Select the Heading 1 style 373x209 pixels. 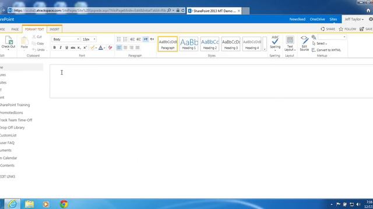tap(189, 44)
